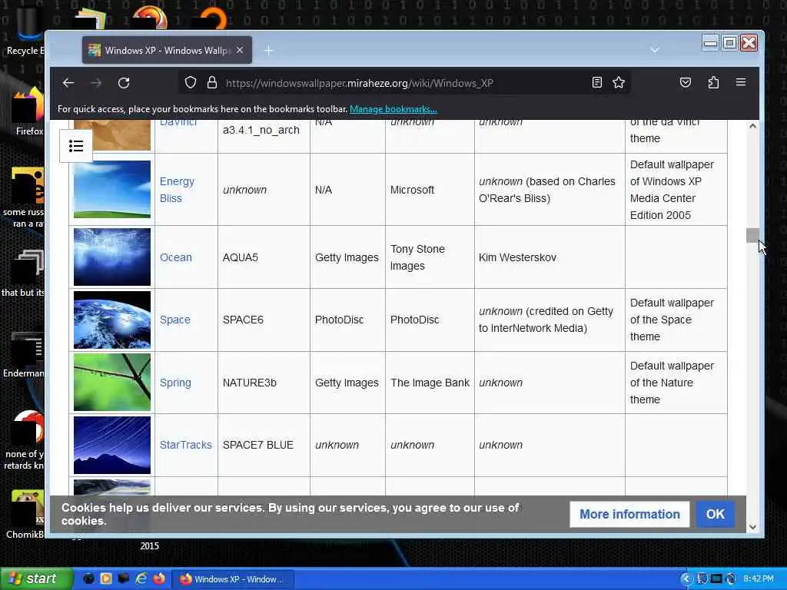
Task: Open the StarTracks wallpaper link
Action: (186, 445)
